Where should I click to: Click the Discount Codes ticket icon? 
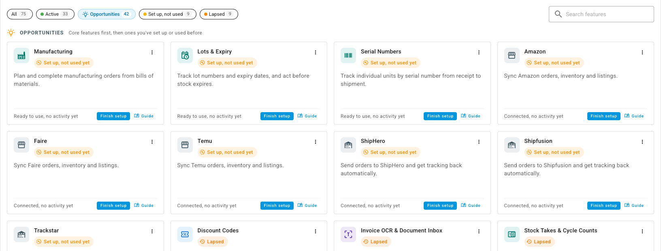pyautogui.click(x=185, y=234)
